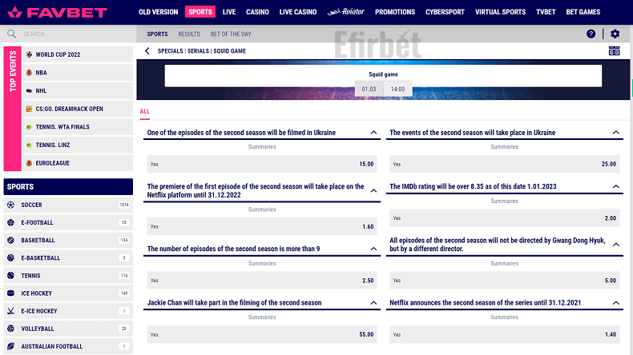
Task: Bet Yes at 15.00 odds
Action: point(262,164)
